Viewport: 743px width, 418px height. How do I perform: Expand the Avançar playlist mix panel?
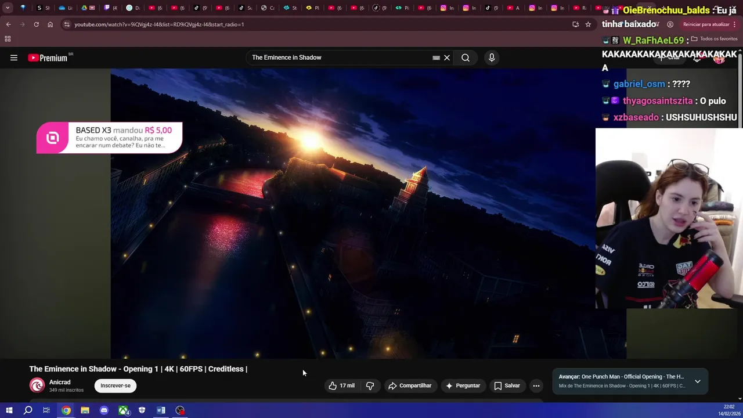(x=698, y=381)
